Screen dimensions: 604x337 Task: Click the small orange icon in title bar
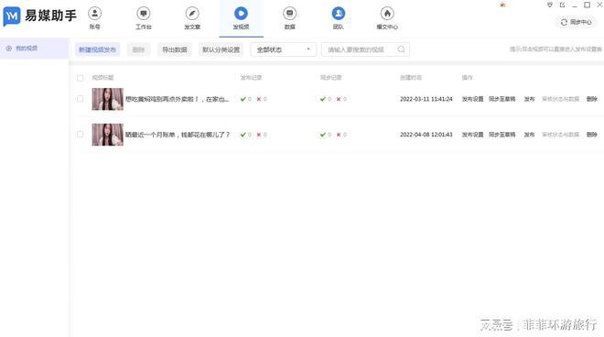[x=502, y=5]
